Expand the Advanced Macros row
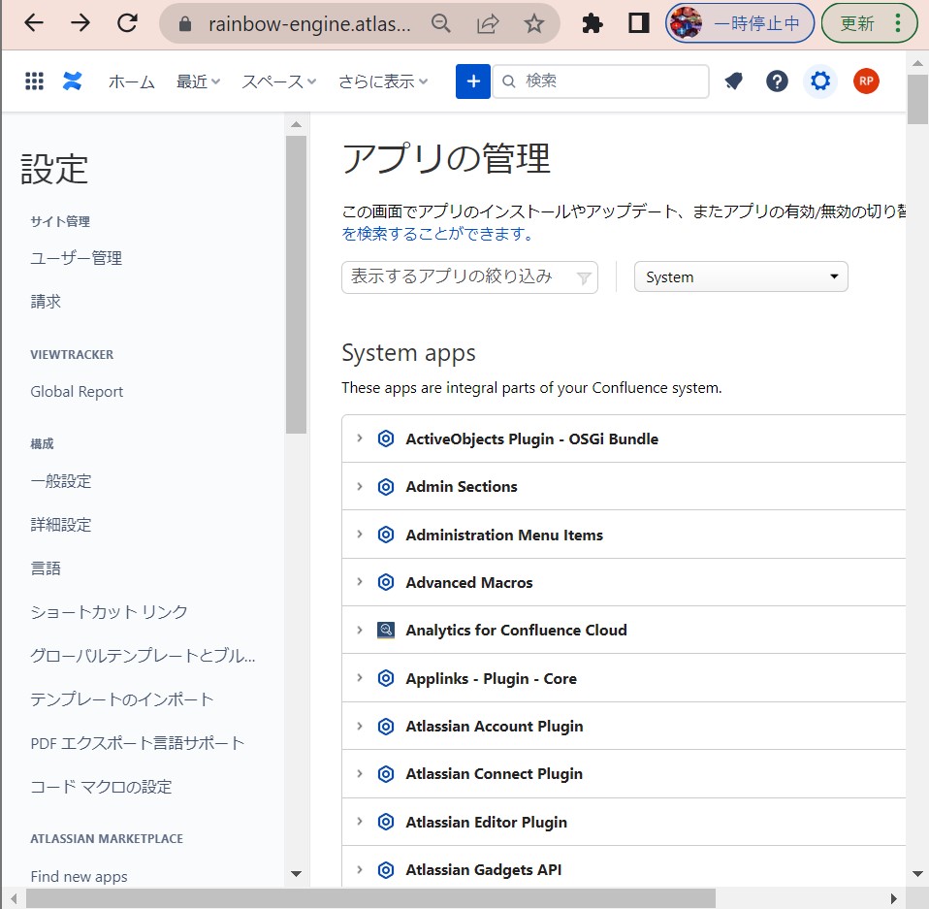Screen dimensions: 929x909 pos(360,582)
